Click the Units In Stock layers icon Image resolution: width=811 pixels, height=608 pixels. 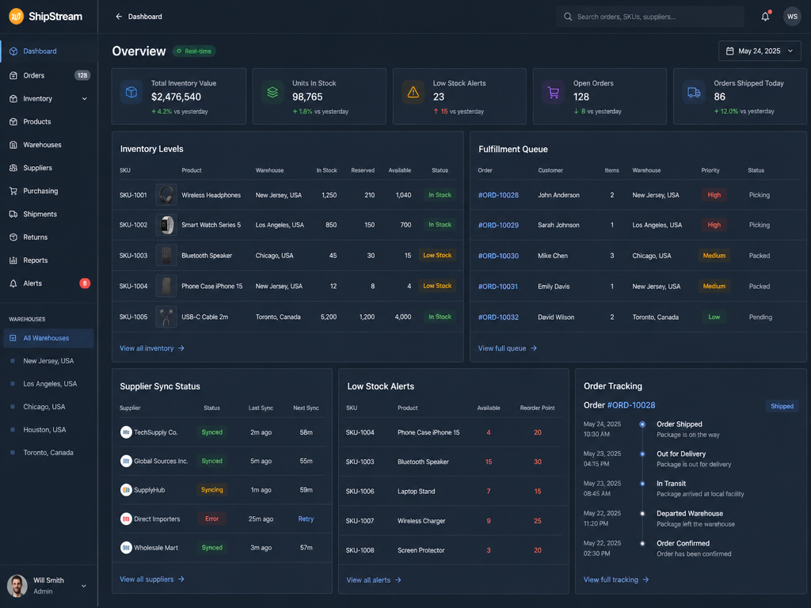pyautogui.click(x=272, y=93)
